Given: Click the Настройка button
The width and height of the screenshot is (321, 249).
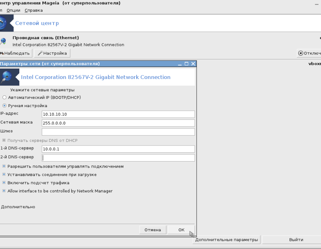Looking at the screenshot, I should pos(52,53).
